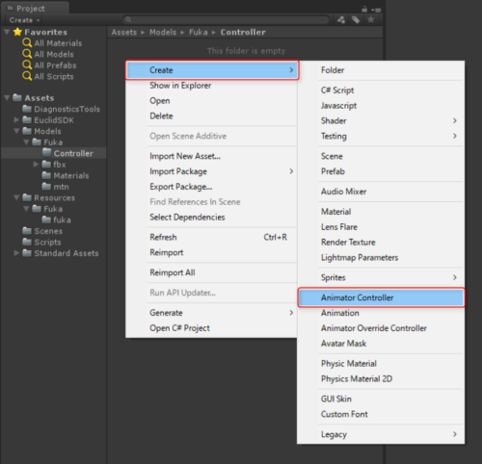Click Import New Asset menu entry
The width and height of the screenshot is (482, 464).
(x=185, y=156)
